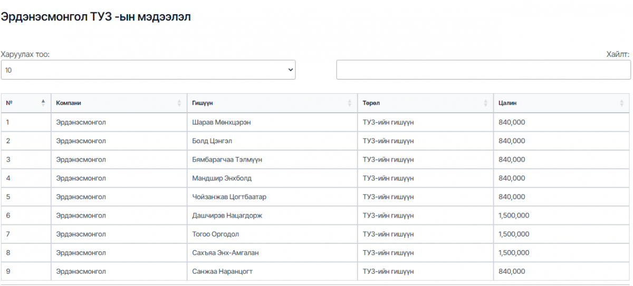
Task: Sort table by Компани header
Action: (69, 103)
